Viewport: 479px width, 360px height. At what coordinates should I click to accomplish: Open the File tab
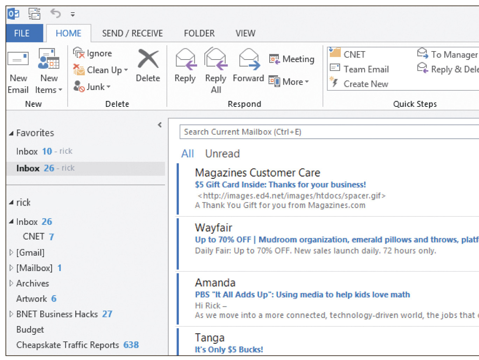click(22, 33)
